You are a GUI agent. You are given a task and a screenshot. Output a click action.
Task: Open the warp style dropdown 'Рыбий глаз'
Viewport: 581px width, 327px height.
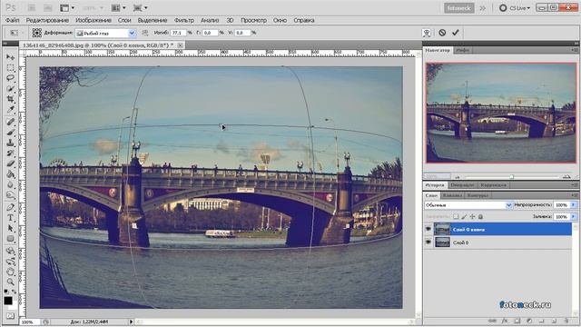[x=105, y=34]
